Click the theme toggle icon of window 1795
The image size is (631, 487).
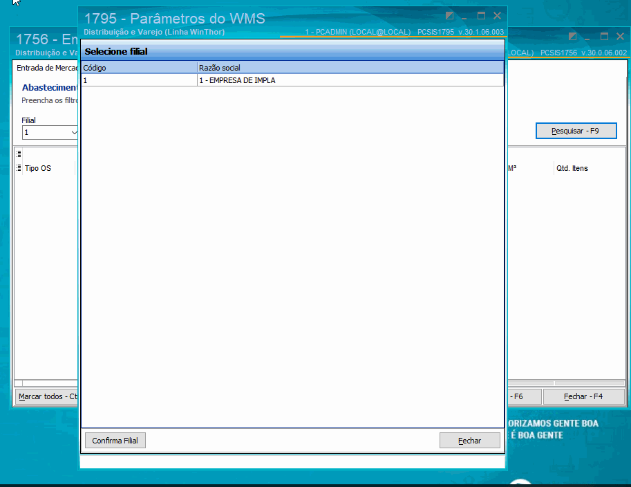449,16
